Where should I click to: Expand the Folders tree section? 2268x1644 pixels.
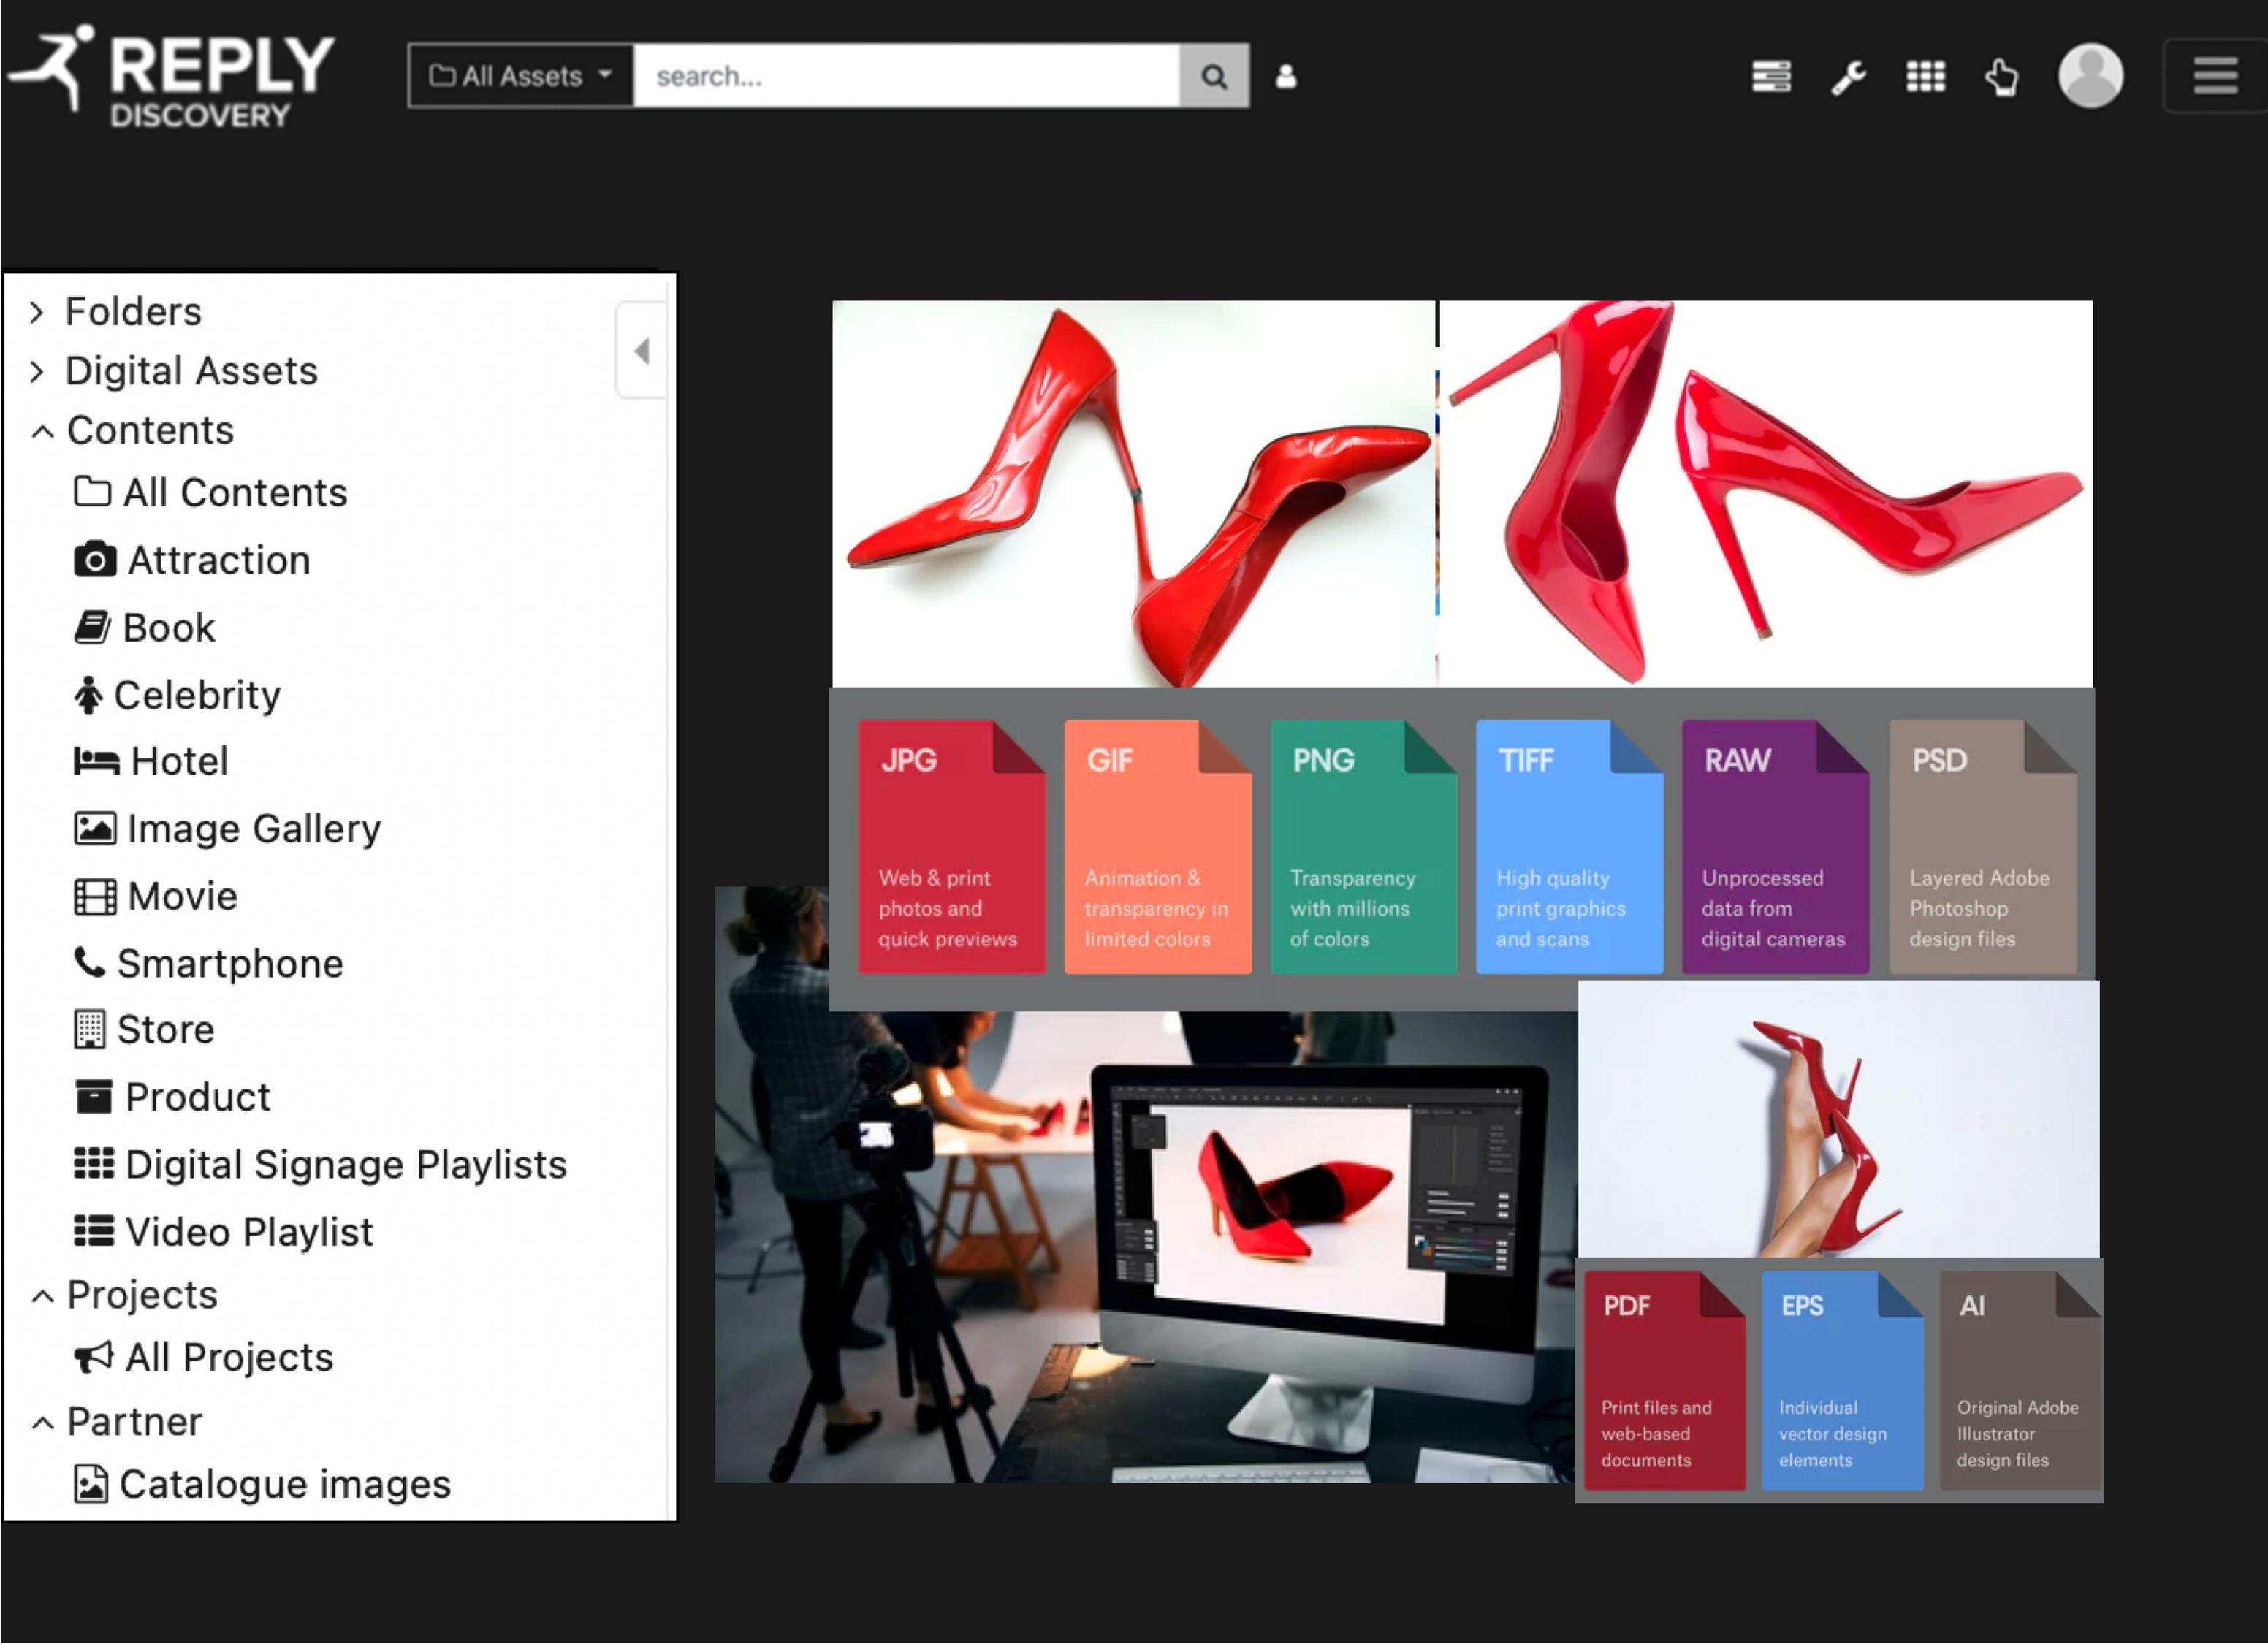click(37, 313)
